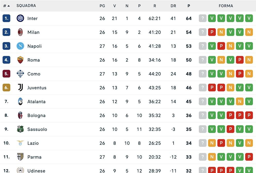
Task: Click the Napoli club crest
Action: (x=20, y=46)
